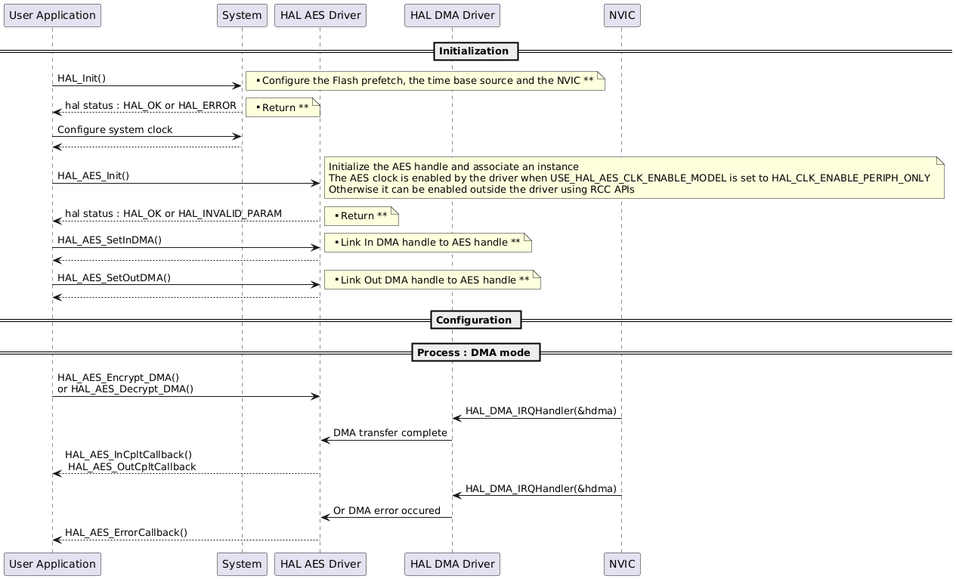This screenshot has width=956, height=579.
Task: Select the bottom HAL AES Driver box
Action: tap(320, 564)
